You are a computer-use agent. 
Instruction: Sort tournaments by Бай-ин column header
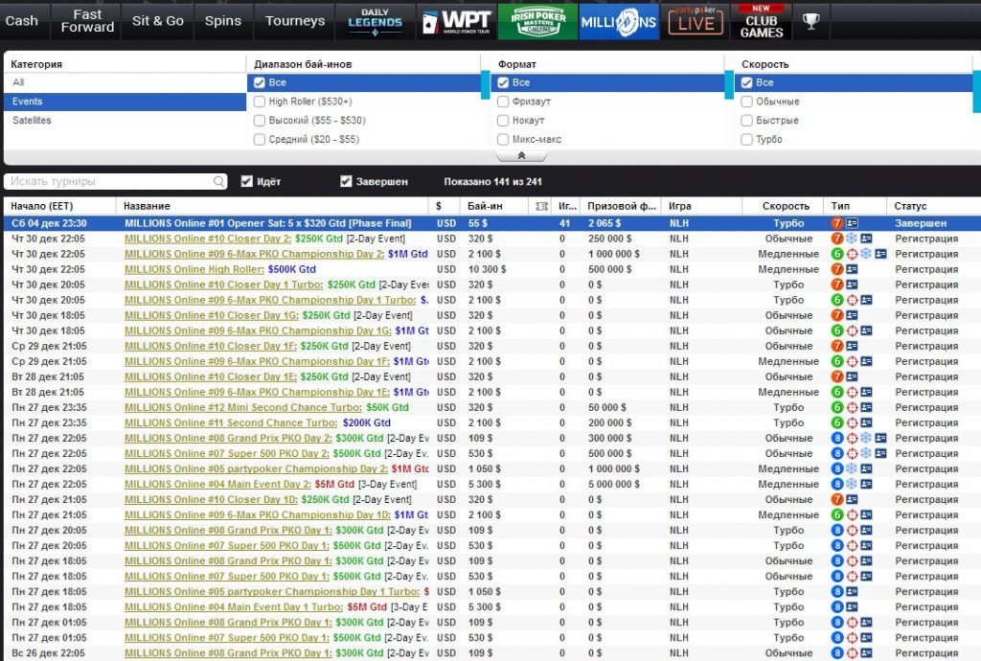[485, 206]
